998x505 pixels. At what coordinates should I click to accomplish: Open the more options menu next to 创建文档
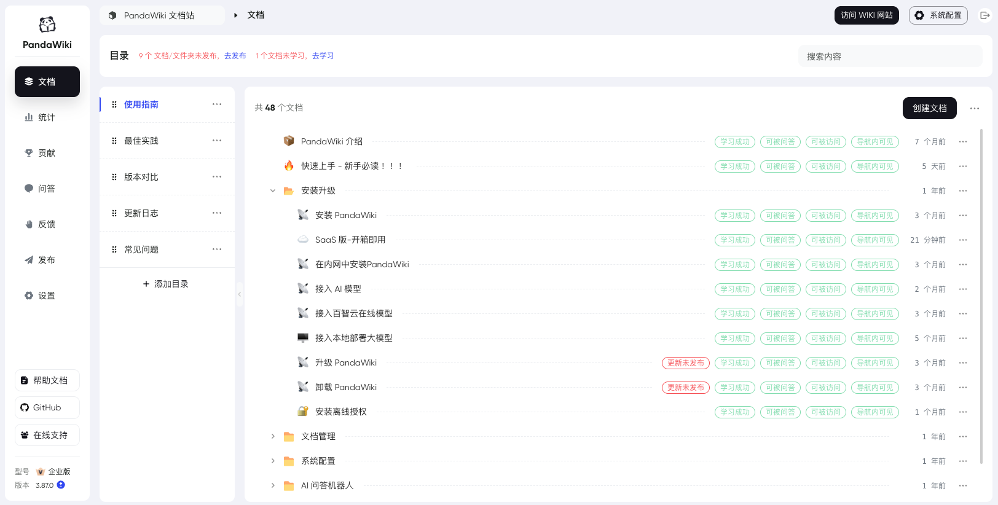[x=975, y=108]
